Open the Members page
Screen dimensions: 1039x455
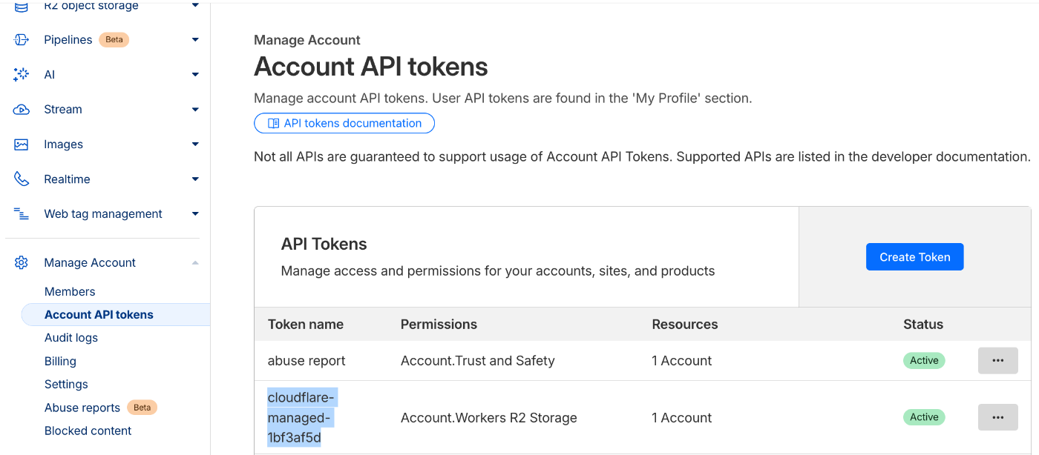pos(70,292)
